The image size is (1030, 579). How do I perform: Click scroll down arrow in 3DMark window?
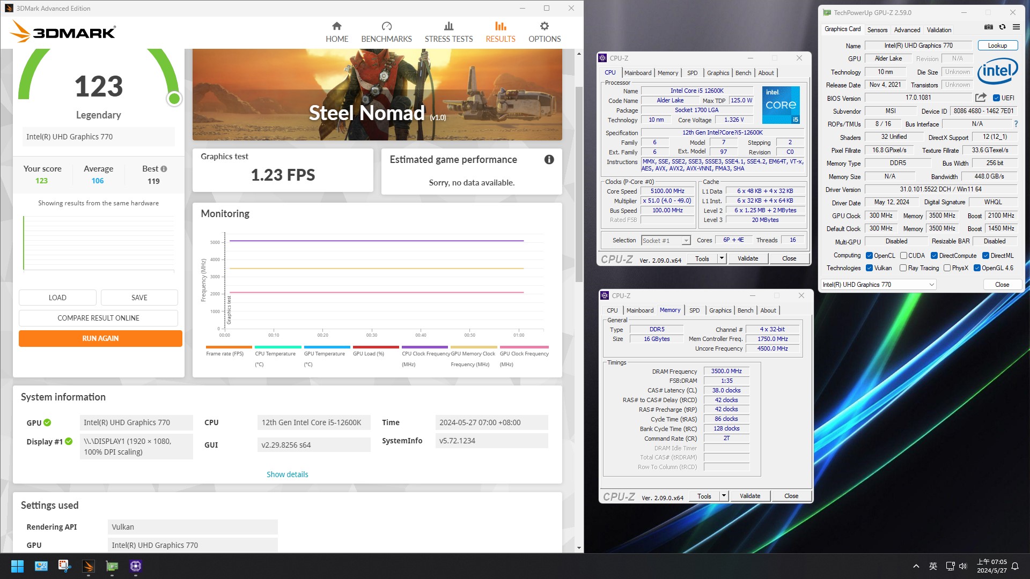click(x=579, y=548)
